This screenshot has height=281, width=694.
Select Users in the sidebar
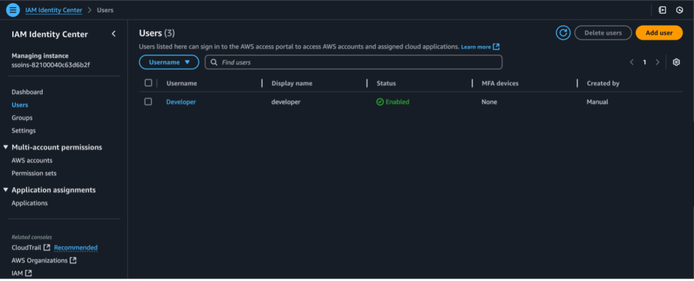point(20,105)
